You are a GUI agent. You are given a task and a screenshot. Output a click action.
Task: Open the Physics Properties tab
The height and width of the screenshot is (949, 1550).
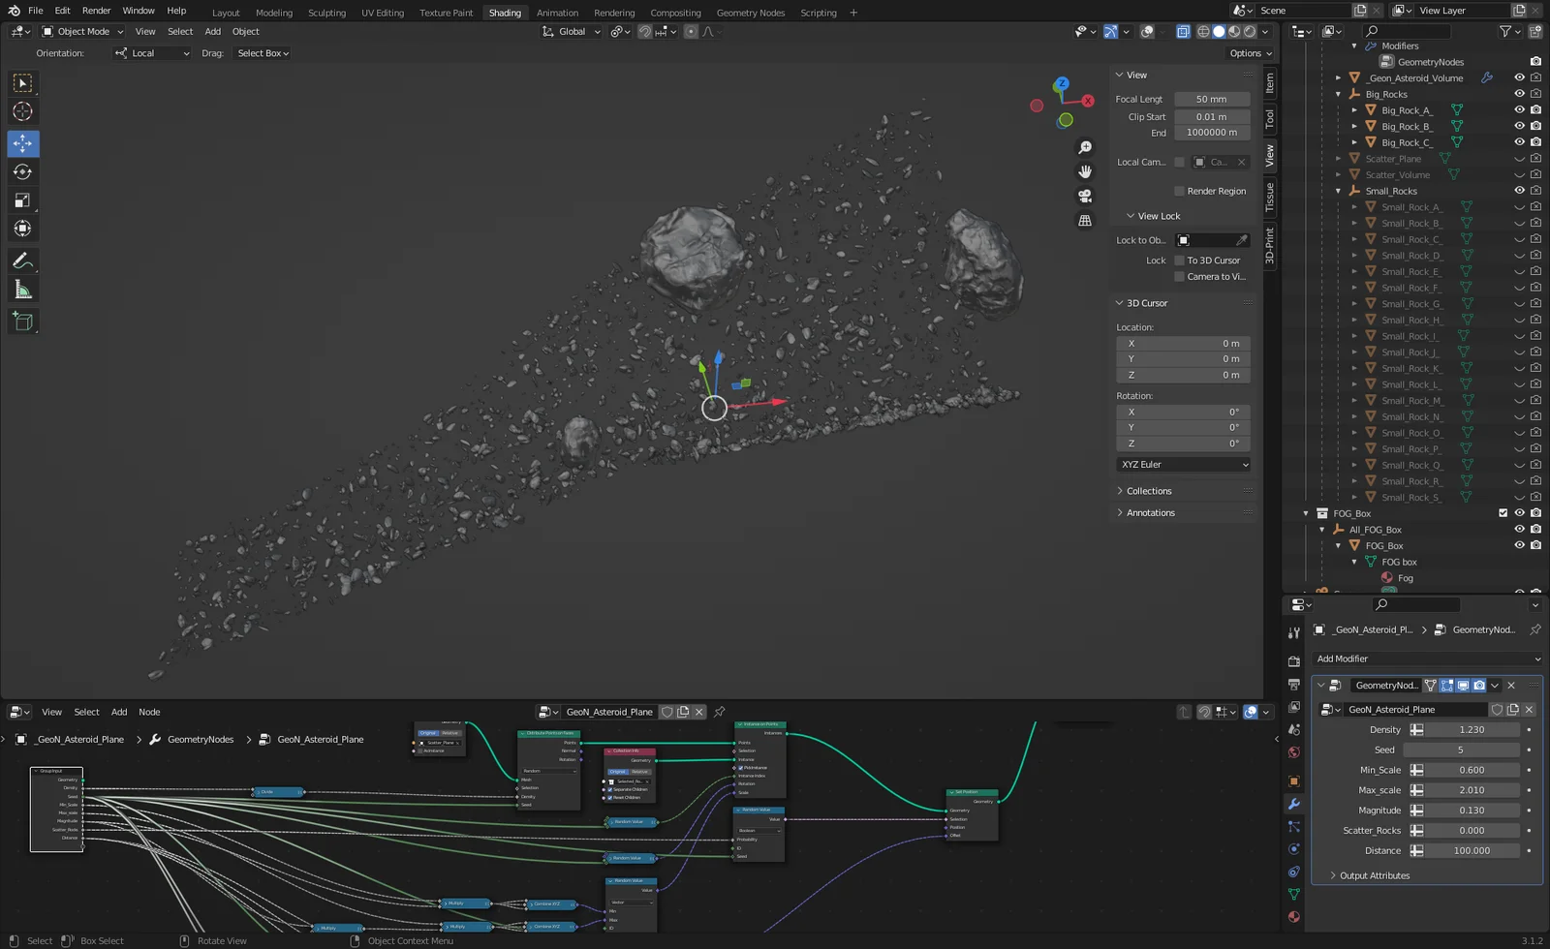point(1293,848)
